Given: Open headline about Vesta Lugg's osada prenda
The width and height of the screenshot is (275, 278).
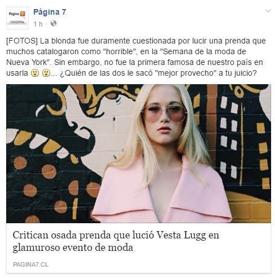Looking at the screenshot, I should pyautogui.click(x=116, y=241).
